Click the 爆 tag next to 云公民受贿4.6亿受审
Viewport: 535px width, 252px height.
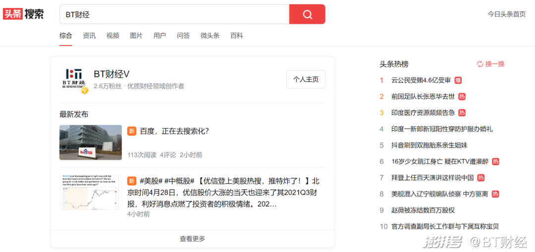[458, 80]
